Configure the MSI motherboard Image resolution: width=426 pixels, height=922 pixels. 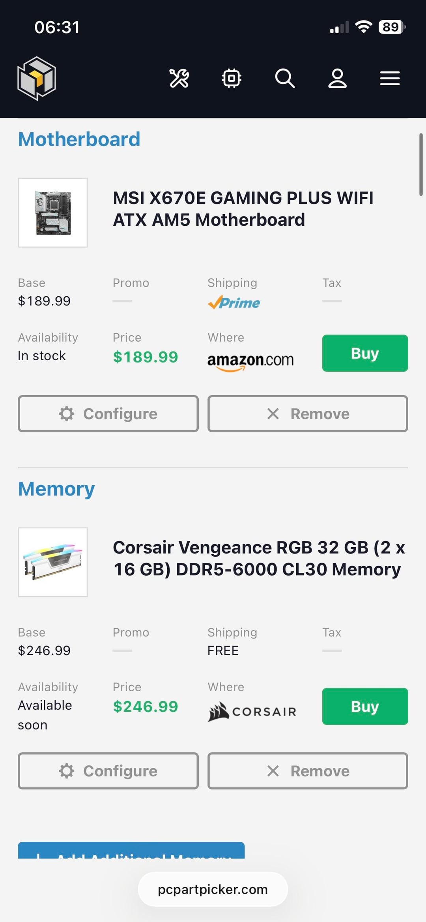click(x=108, y=413)
